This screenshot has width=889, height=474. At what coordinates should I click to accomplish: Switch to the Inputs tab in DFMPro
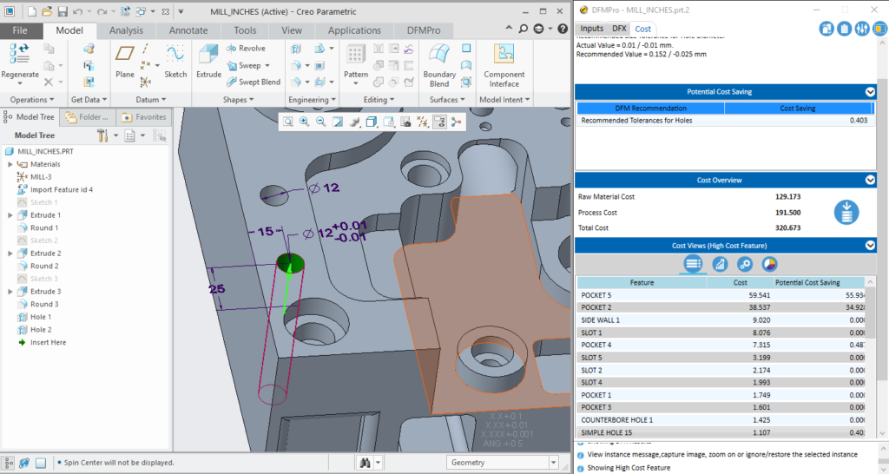coord(591,29)
